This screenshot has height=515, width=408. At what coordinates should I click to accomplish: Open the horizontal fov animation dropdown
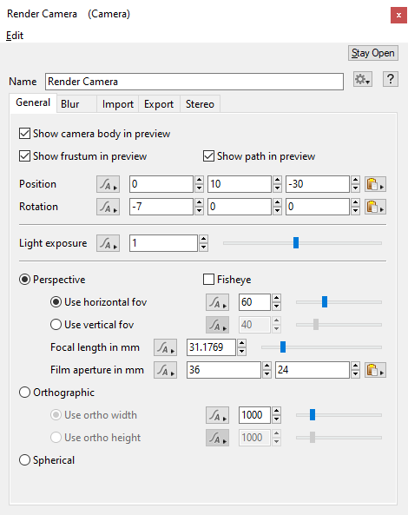[217, 302]
